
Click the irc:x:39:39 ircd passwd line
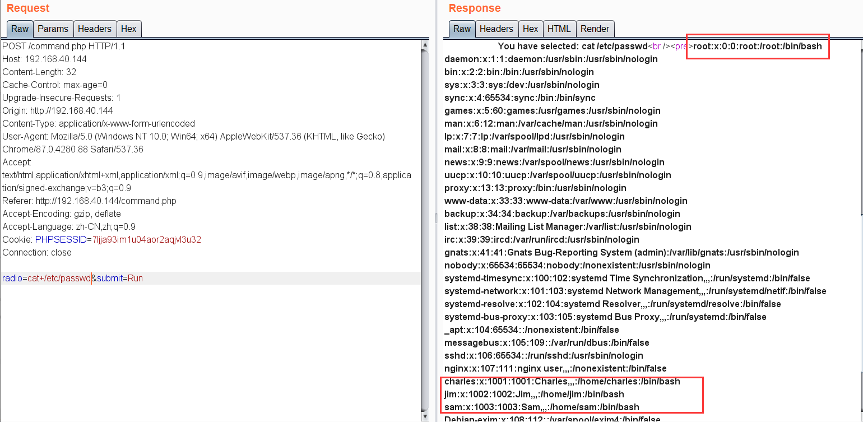(x=541, y=239)
